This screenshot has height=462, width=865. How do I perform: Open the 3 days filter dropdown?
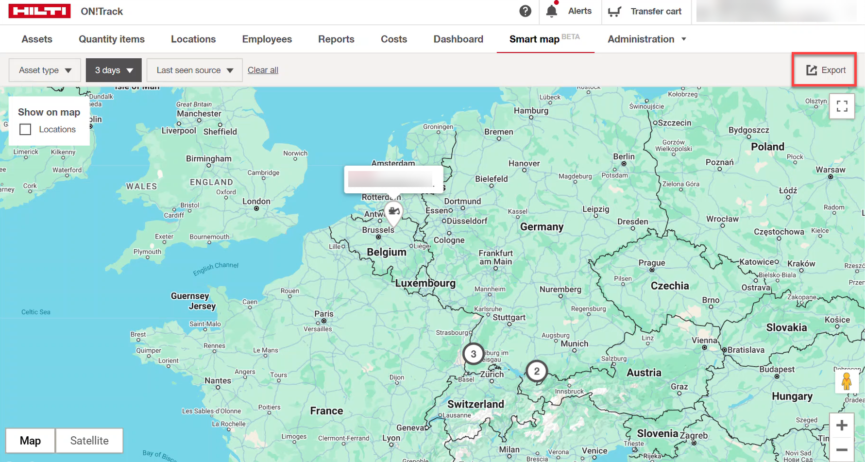[x=114, y=70]
